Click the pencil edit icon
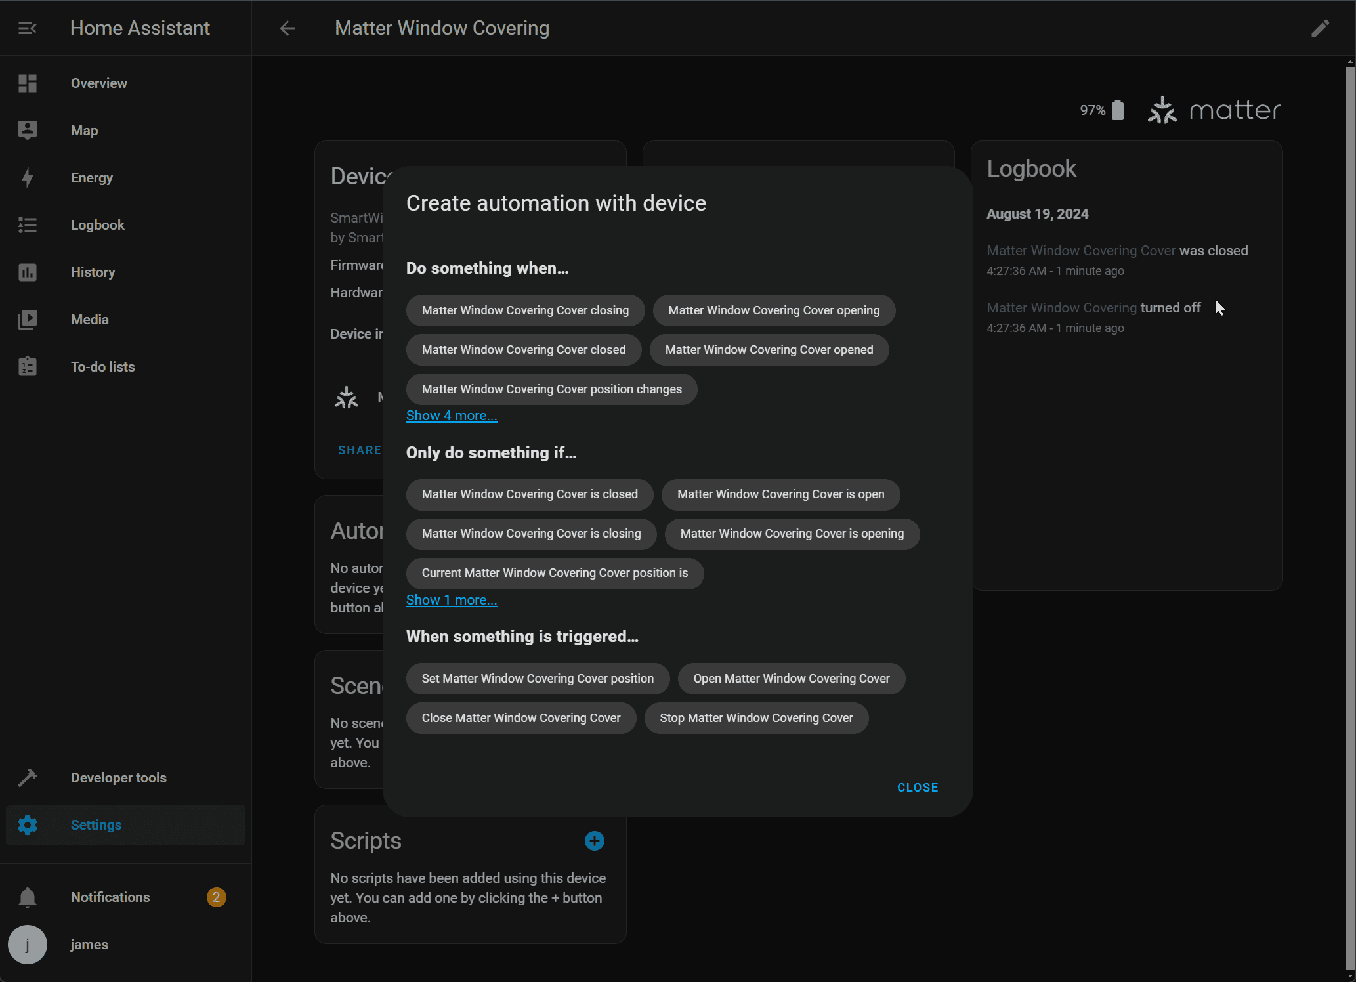1356x982 pixels. coord(1320,28)
